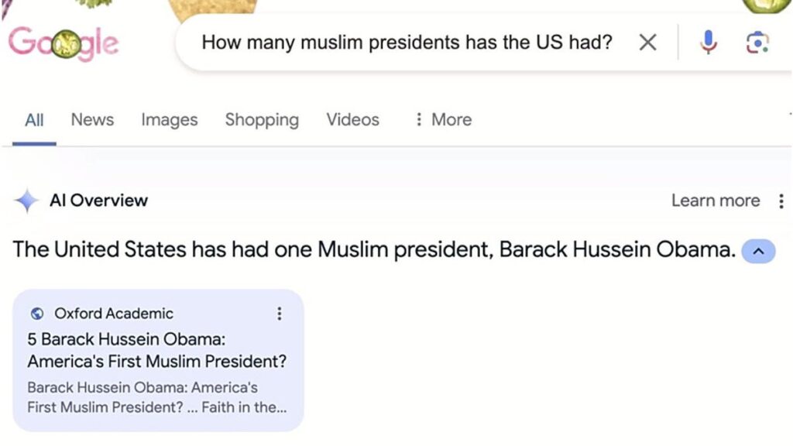Click the Learn more link
Image resolution: width=793 pixels, height=446 pixels.
point(715,201)
